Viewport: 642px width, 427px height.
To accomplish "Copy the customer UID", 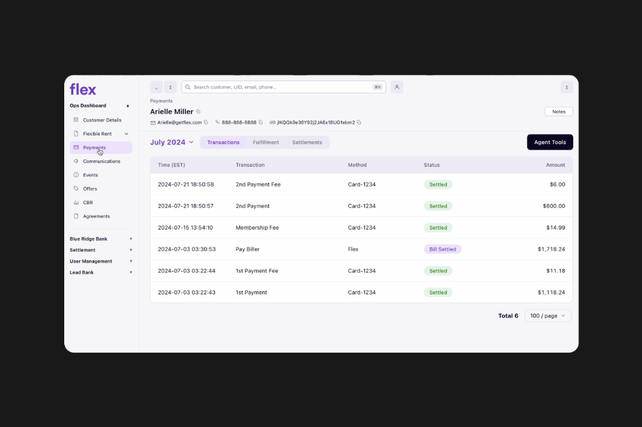I will (x=359, y=122).
